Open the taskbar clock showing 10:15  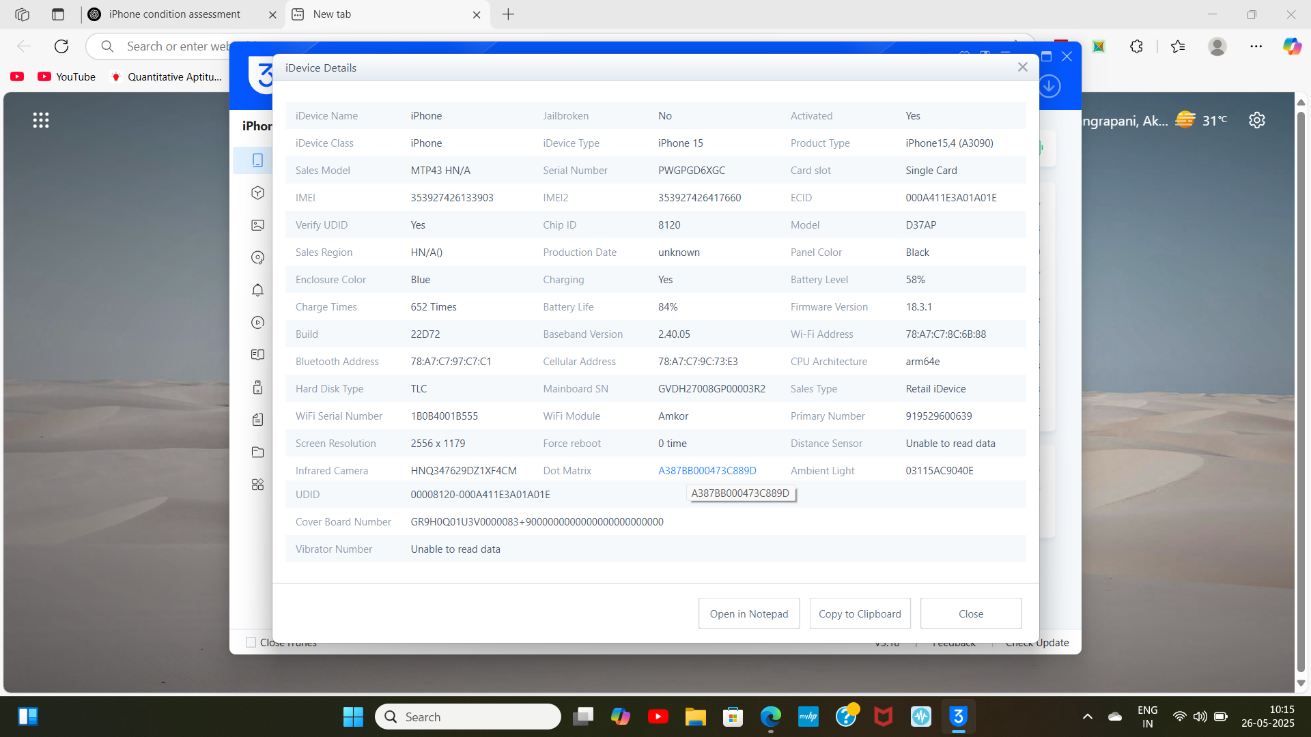click(1267, 717)
